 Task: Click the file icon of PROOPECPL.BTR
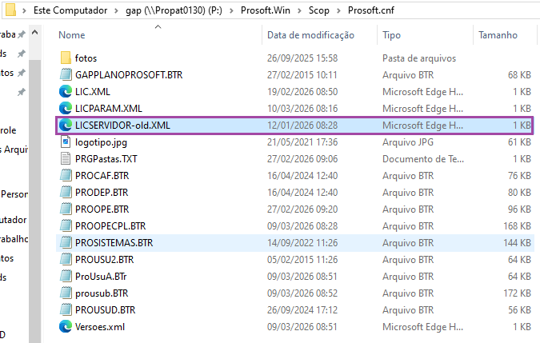point(66,226)
